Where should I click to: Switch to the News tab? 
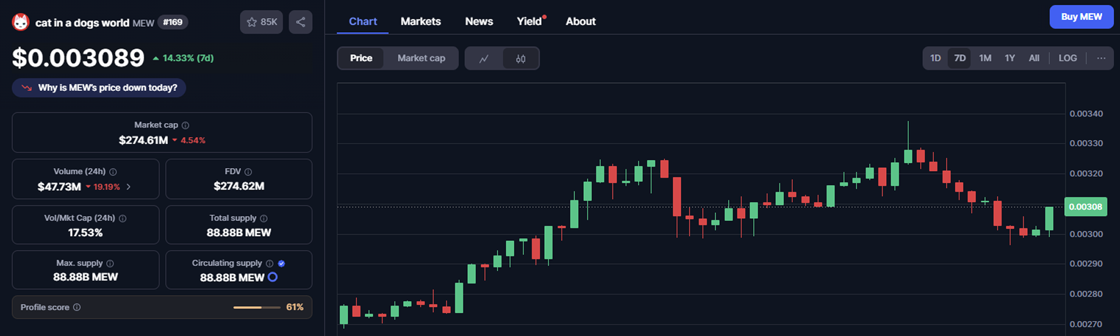(x=479, y=22)
